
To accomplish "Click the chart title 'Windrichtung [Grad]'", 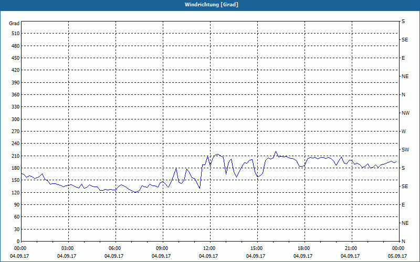I will coord(212,5).
